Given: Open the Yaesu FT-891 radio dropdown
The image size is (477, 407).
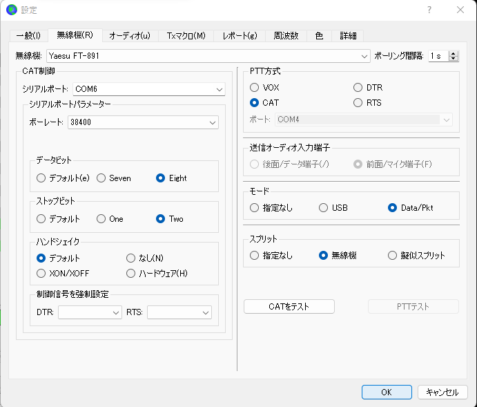Looking at the screenshot, I should click(x=208, y=56).
